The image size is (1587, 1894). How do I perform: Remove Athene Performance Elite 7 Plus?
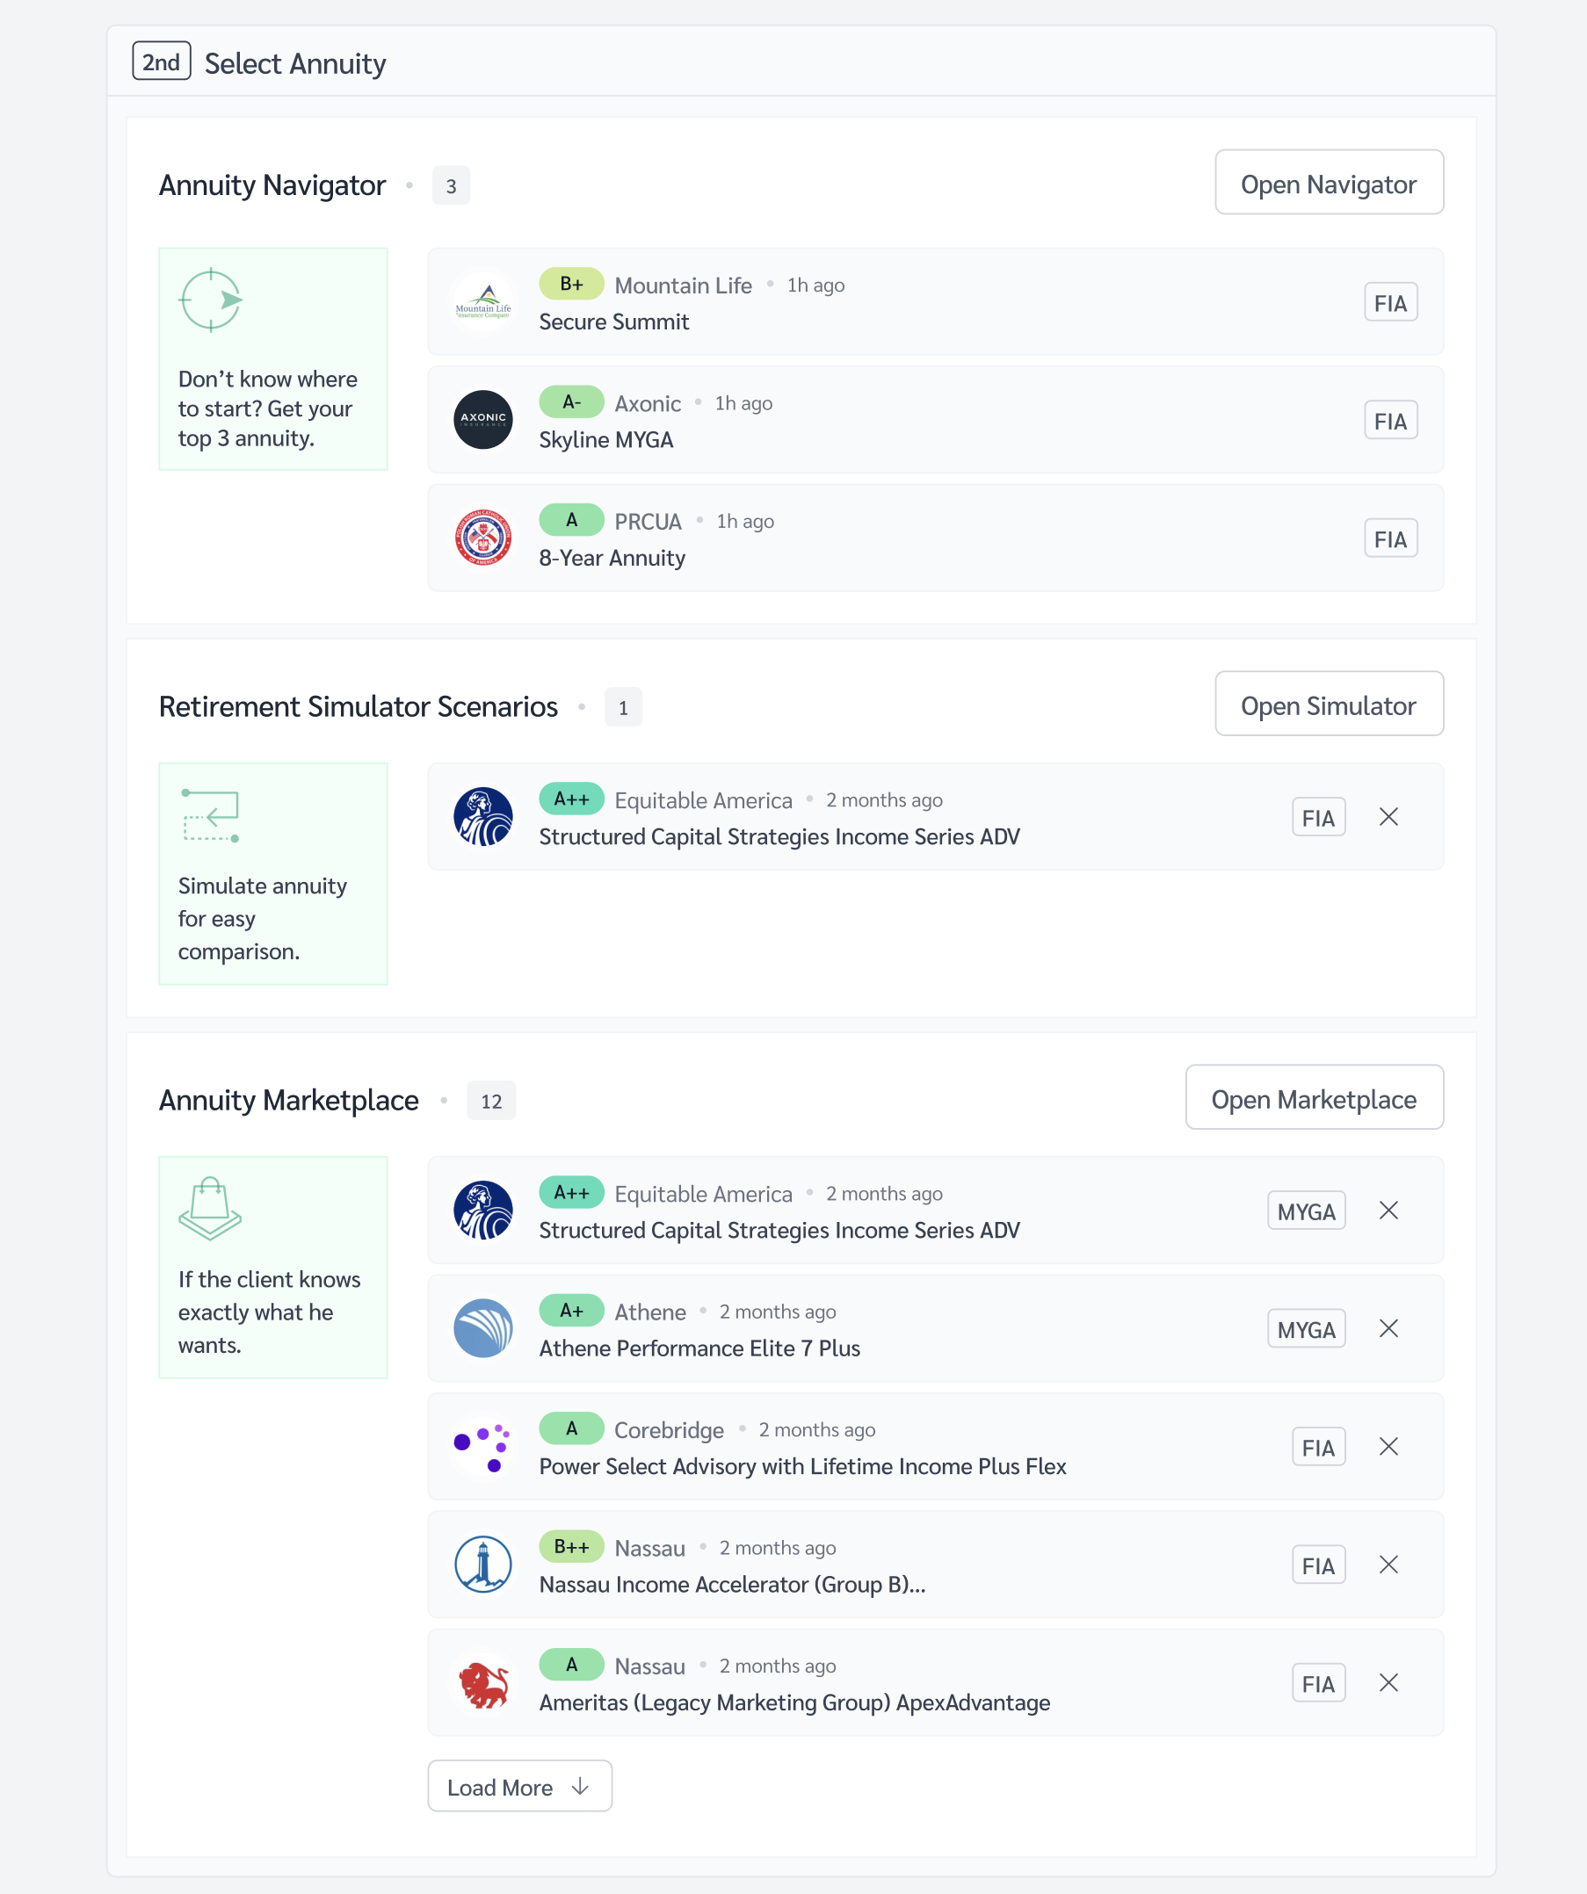pyautogui.click(x=1388, y=1328)
